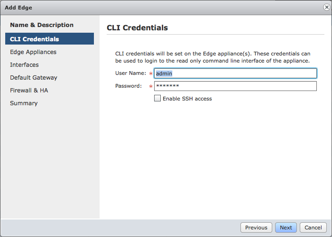Click the 'Password:' field label
The width and height of the screenshot is (332, 237).
pos(129,86)
